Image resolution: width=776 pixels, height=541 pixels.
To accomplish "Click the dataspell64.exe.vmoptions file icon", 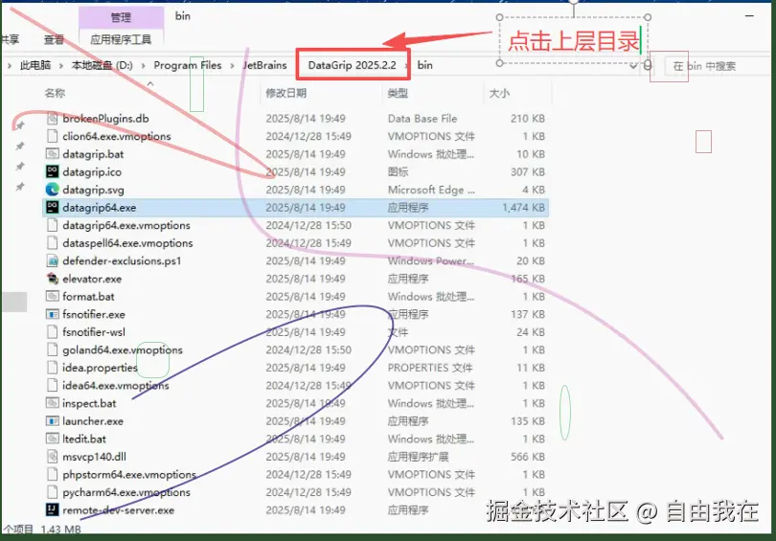I will 52,243.
